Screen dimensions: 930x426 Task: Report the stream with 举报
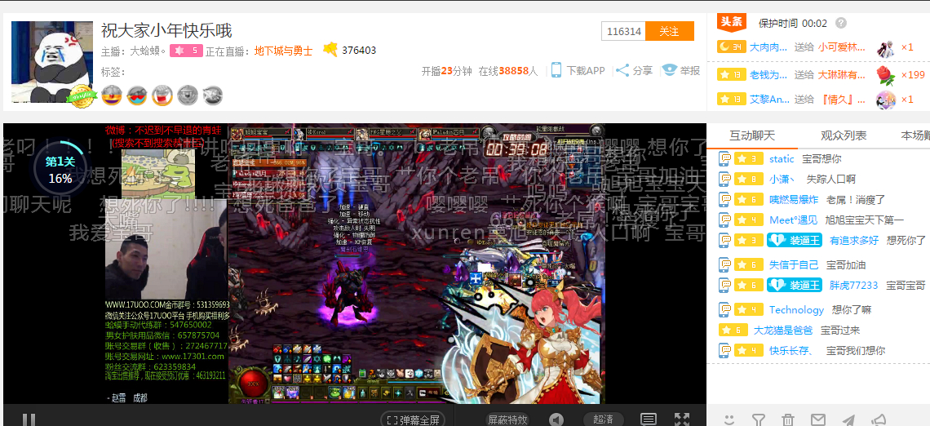(690, 71)
